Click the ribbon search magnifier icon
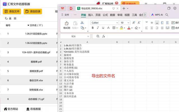 (x=167, y=15)
